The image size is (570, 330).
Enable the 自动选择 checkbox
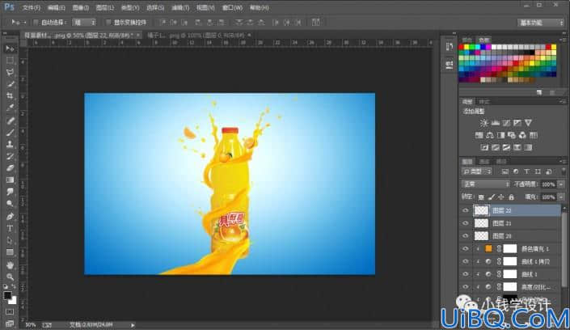[36, 23]
